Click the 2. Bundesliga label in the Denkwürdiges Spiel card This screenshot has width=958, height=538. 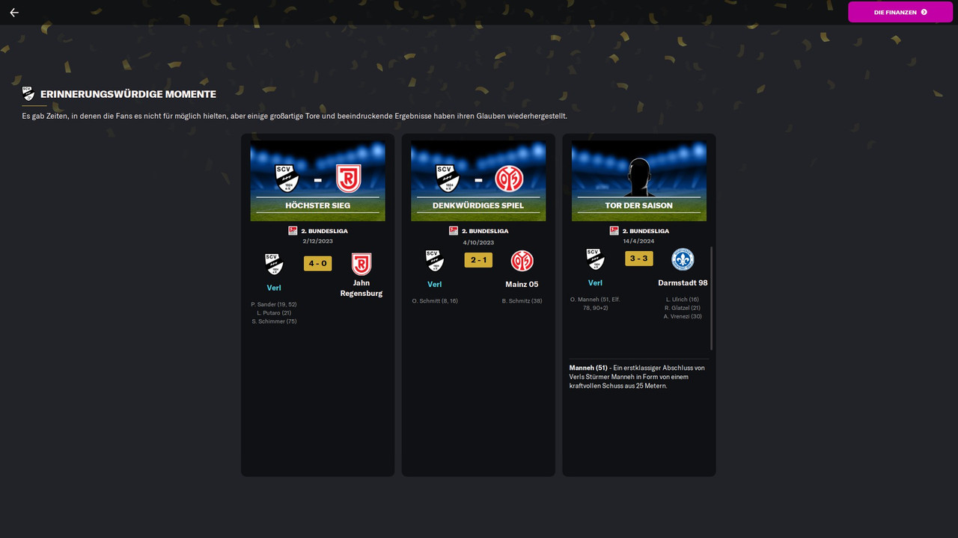coord(485,231)
